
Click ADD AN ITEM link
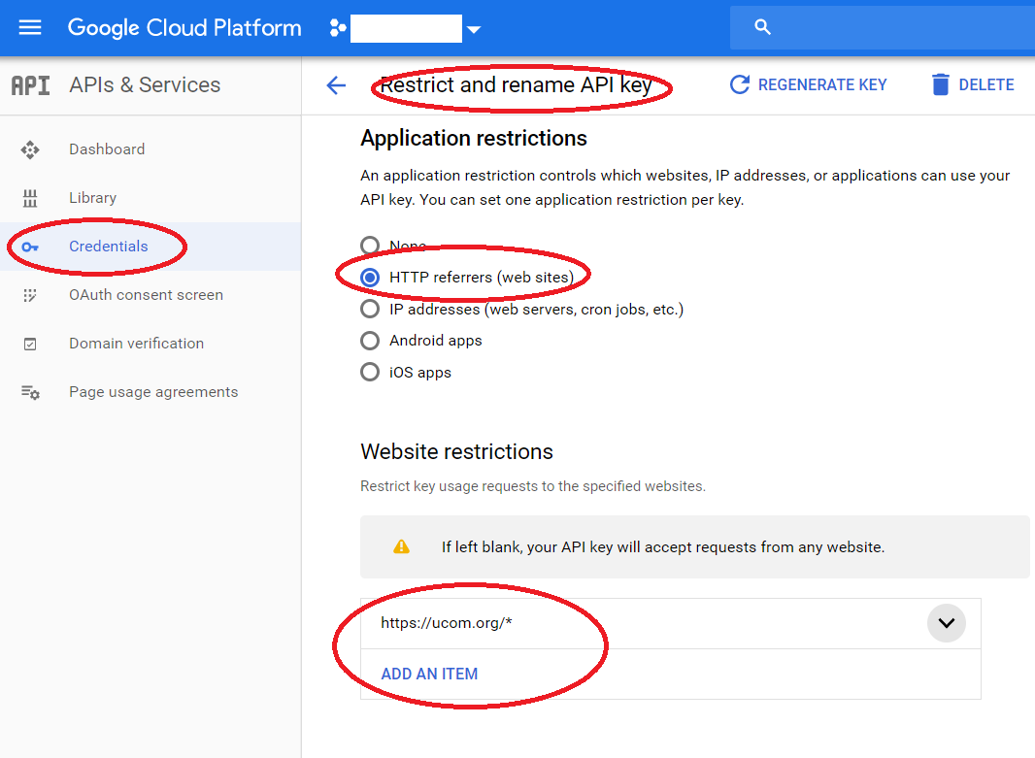click(429, 674)
